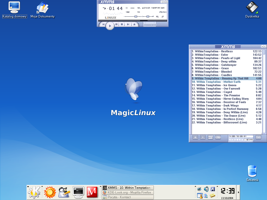The width and height of the screenshot is (267, 200).
Task: Select track '15. Within Temptation - Never Ending Story'
Action: pos(227,99)
